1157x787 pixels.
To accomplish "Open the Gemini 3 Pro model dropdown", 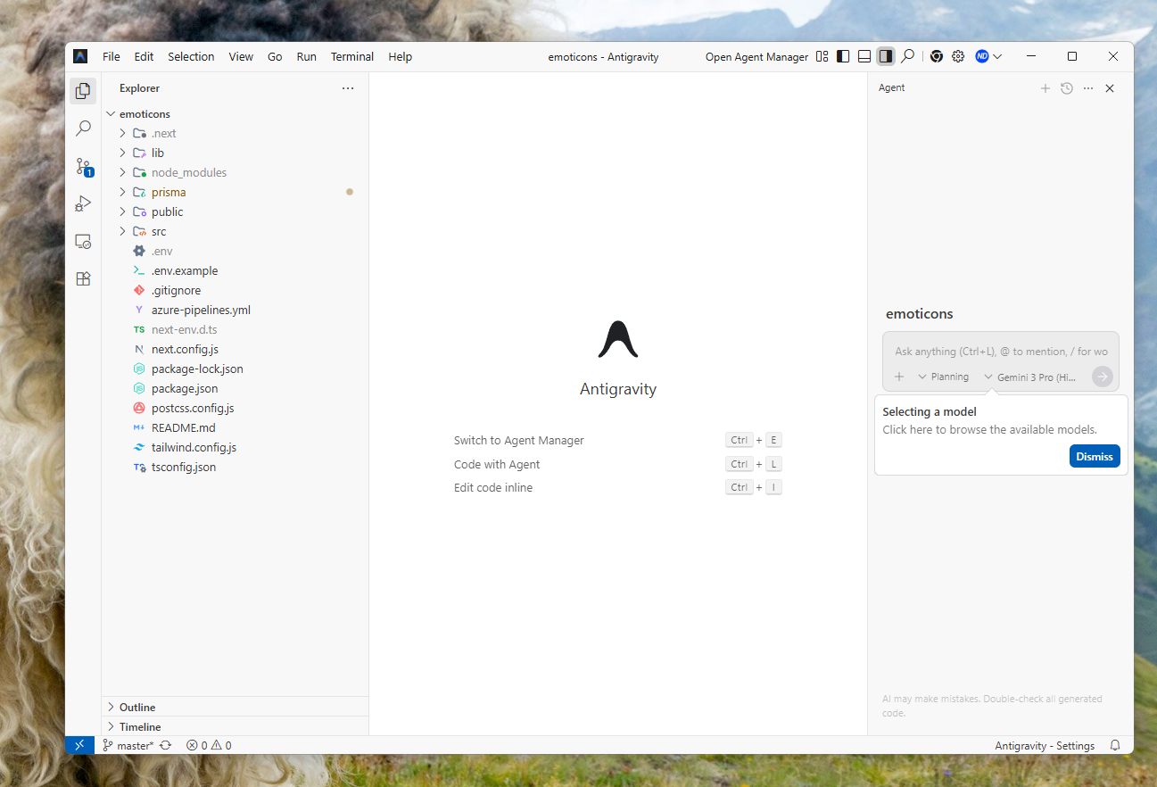I will [x=1030, y=377].
